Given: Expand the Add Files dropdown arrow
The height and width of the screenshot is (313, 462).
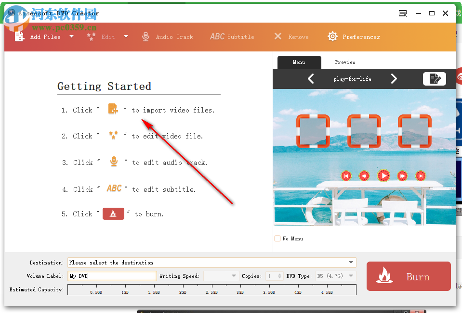Looking at the screenshot, I should tap(71, 36).
